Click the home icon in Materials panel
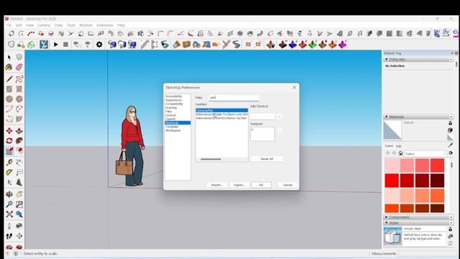The image size is (460, 259). click(x=400, y=153)
